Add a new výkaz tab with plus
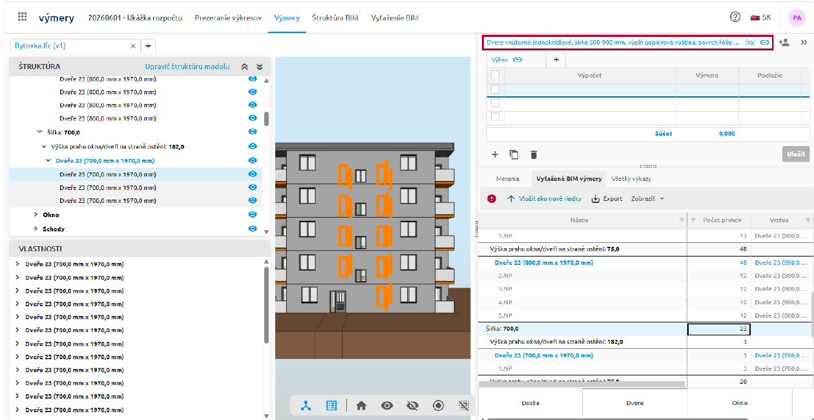Screen dimensions: 814x420 (556, 59)
